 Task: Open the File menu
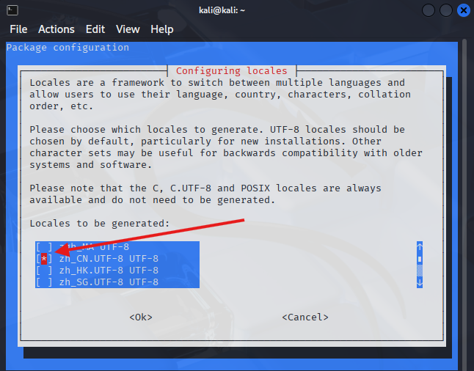point(18,29)
